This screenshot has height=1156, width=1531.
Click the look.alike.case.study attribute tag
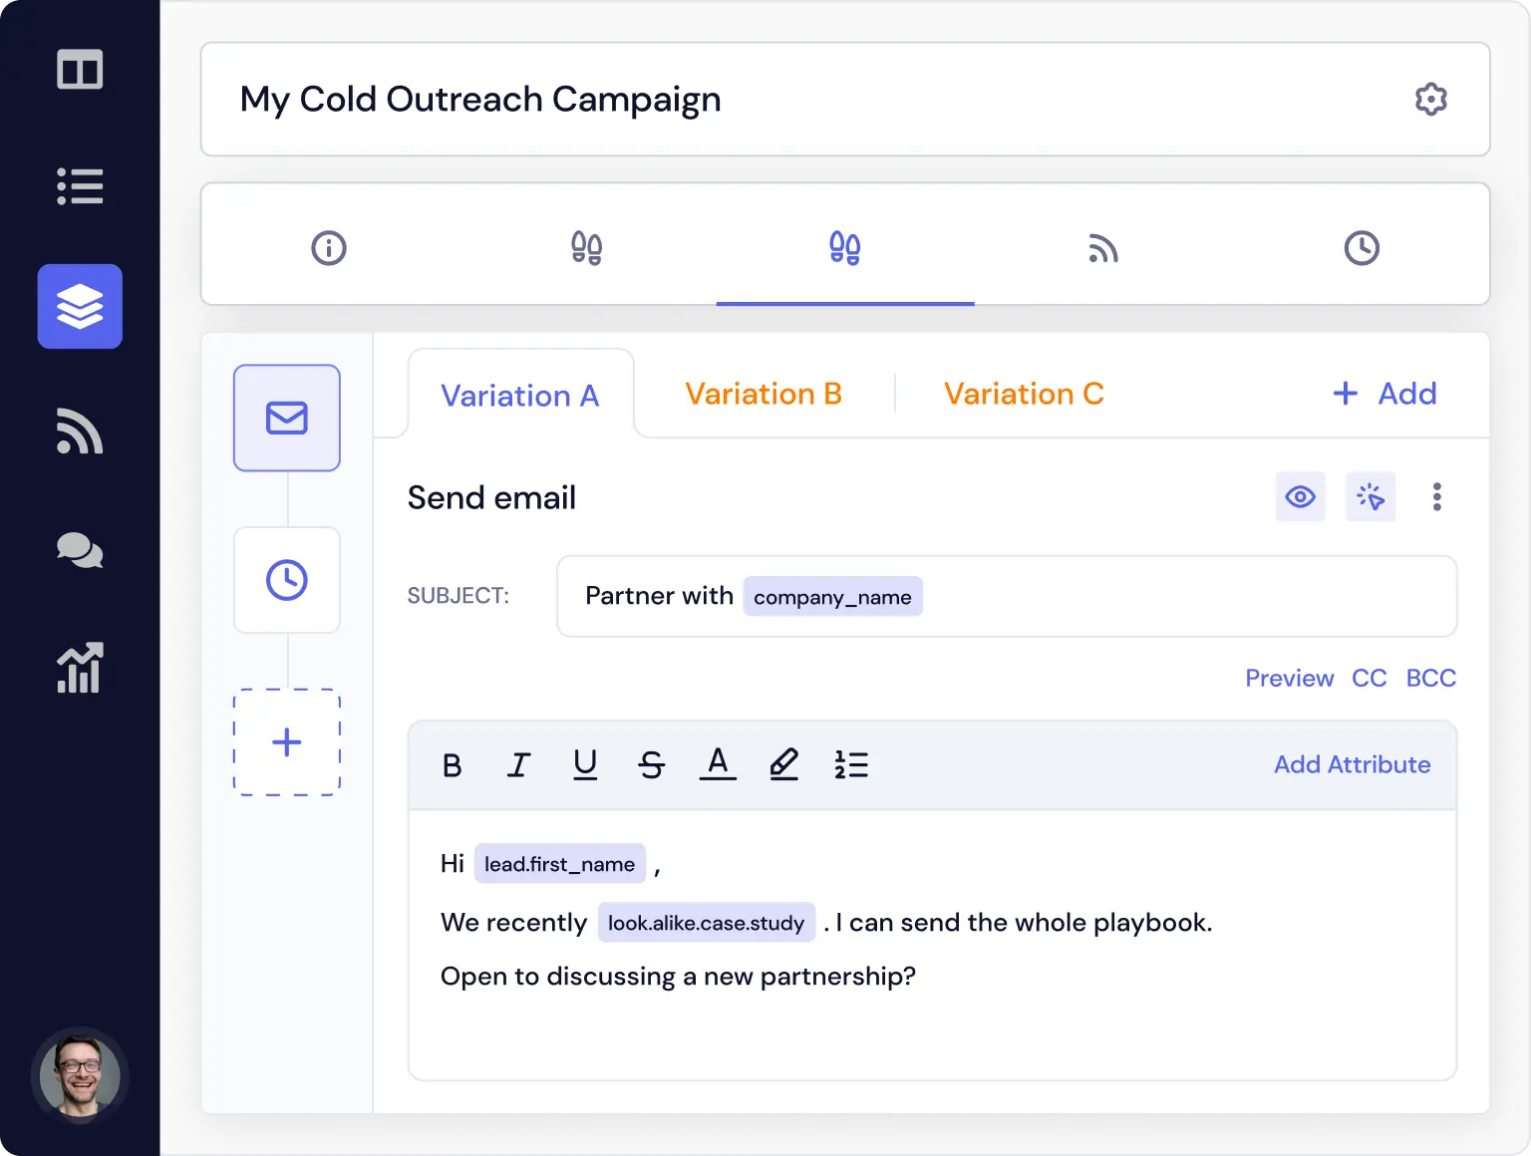(x=707, y=922)
